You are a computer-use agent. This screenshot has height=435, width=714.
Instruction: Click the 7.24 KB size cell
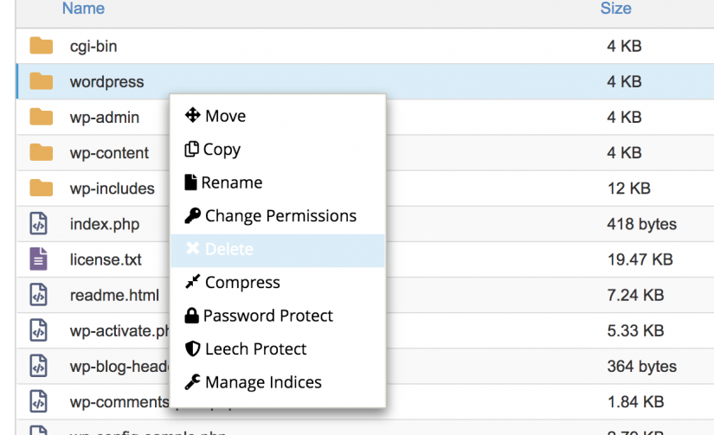(x=635, y=295)
